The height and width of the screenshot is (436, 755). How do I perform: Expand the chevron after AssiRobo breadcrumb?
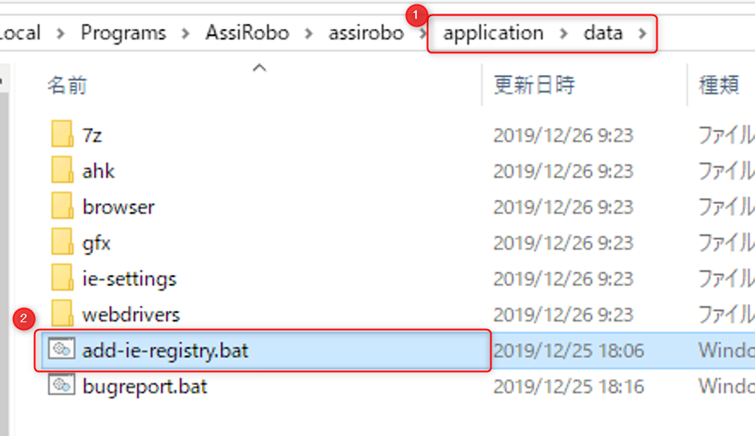click(309, 33)
